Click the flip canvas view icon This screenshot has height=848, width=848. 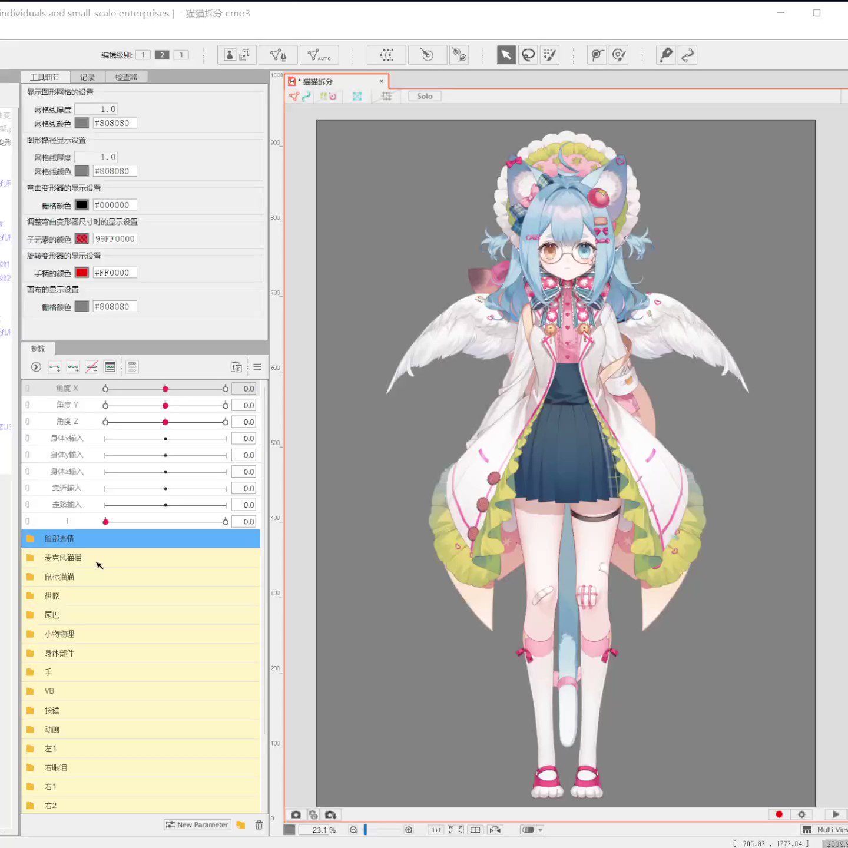(495, 830)
